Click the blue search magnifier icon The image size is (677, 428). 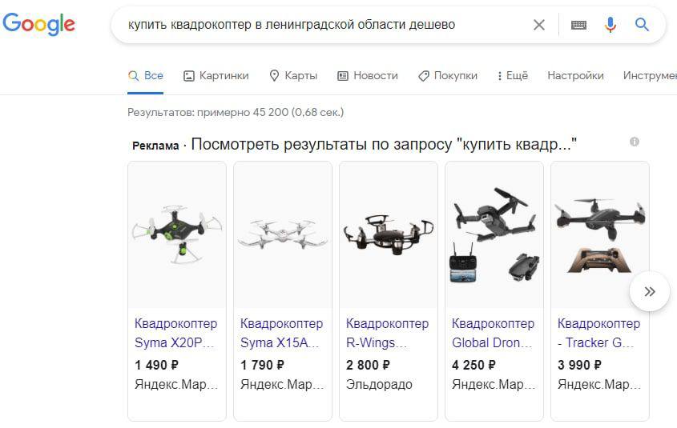tap(642, 25)
